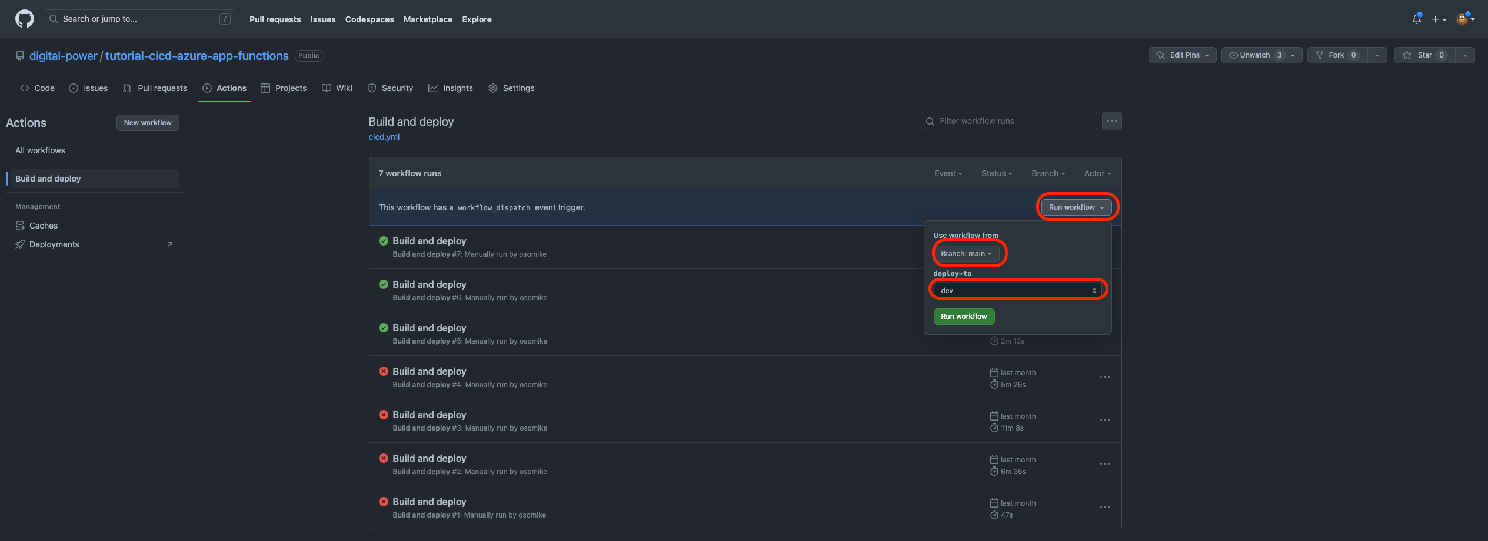Open the notifications bell
Image resolution: width=1488 pixels, height=541 pixels.
(1416, 19)
